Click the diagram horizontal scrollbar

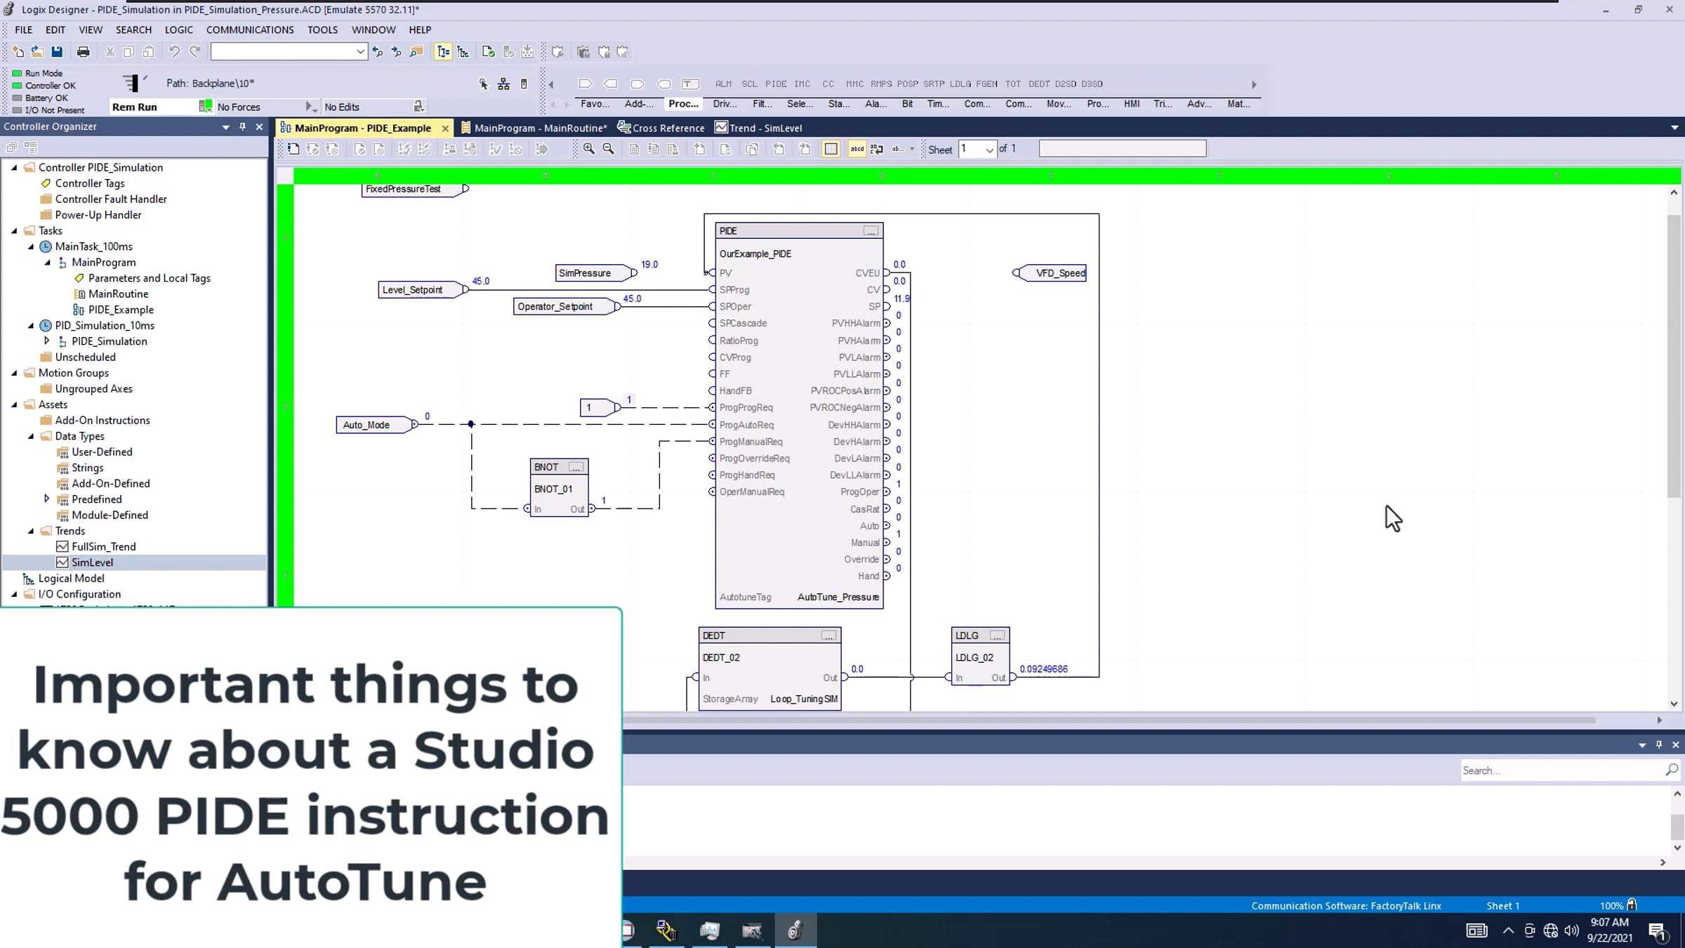pos(1109,720)
